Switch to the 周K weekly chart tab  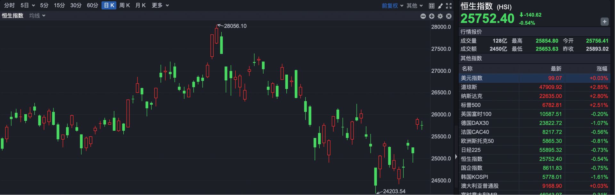[x=124, y=5]
